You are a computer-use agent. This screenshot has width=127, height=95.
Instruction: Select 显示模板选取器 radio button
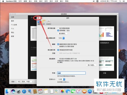tap(58, 28)
